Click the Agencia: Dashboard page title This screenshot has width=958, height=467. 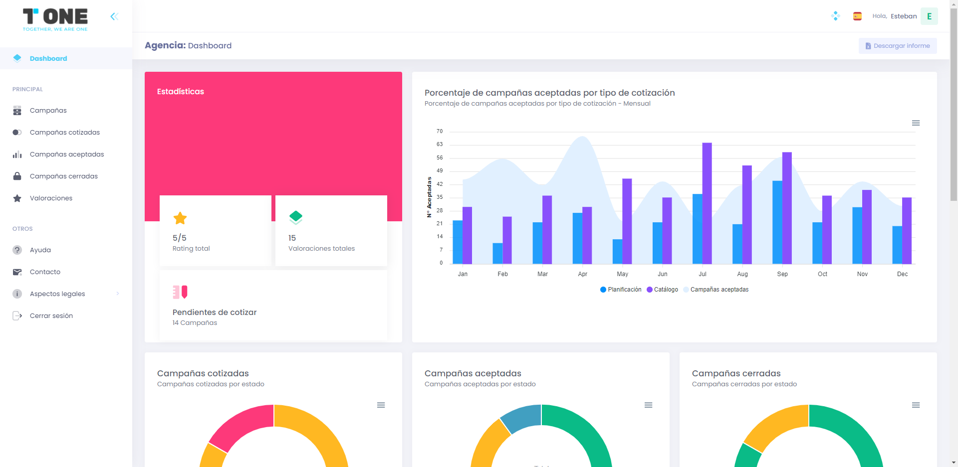click(x=188, y=45)
